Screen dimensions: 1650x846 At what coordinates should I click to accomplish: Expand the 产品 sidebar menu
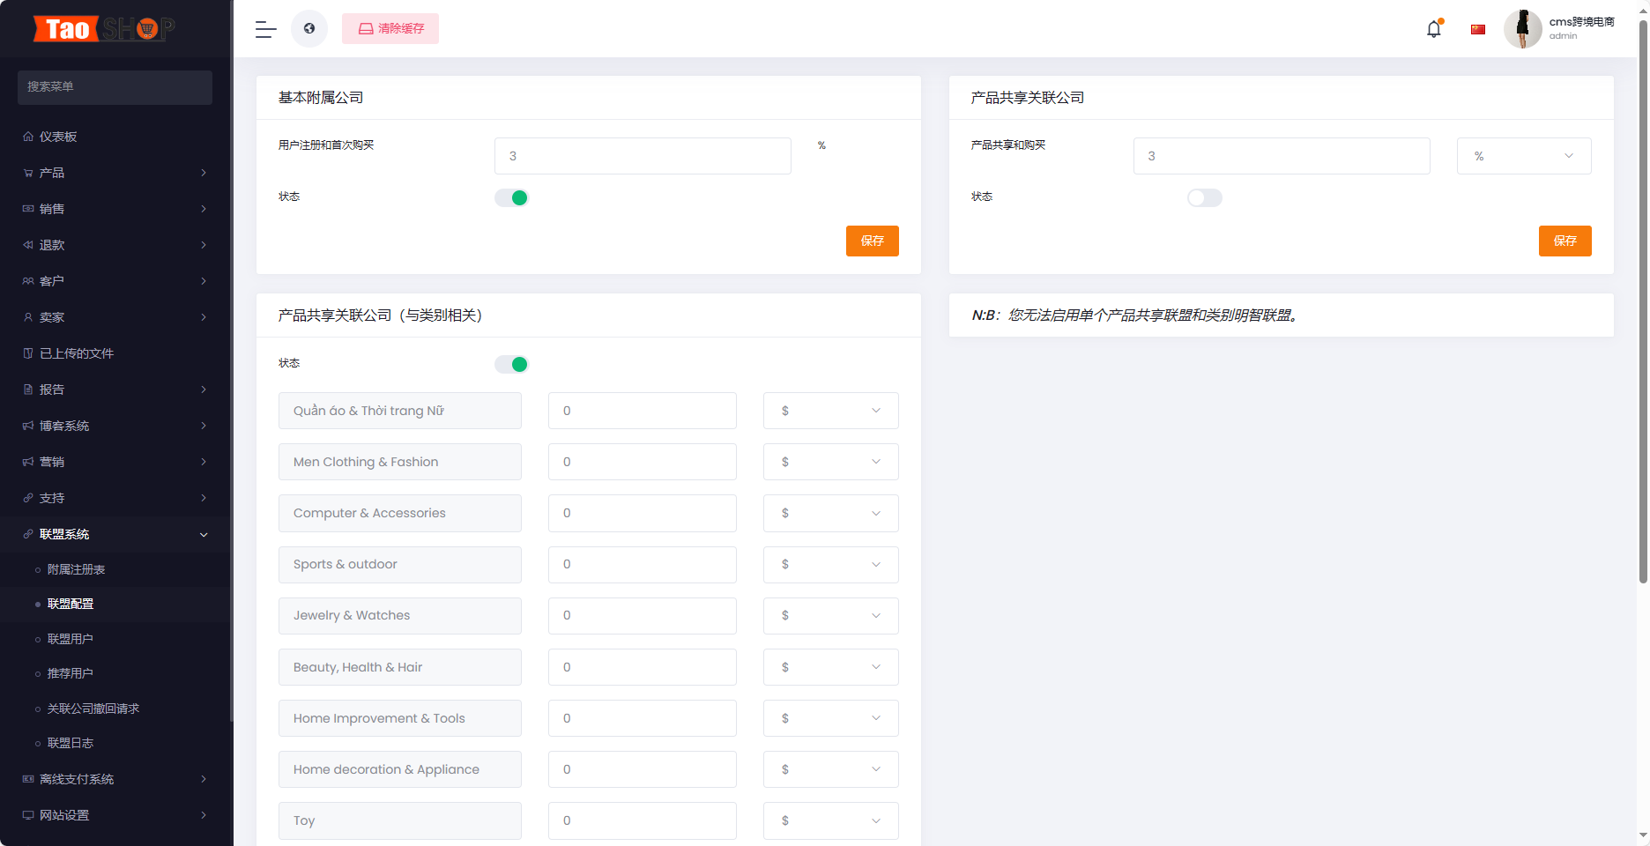click(115, 173)
